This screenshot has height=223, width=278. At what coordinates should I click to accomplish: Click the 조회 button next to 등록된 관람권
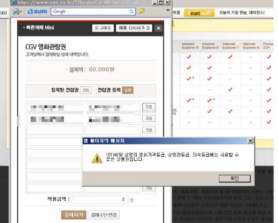[86, 90]
